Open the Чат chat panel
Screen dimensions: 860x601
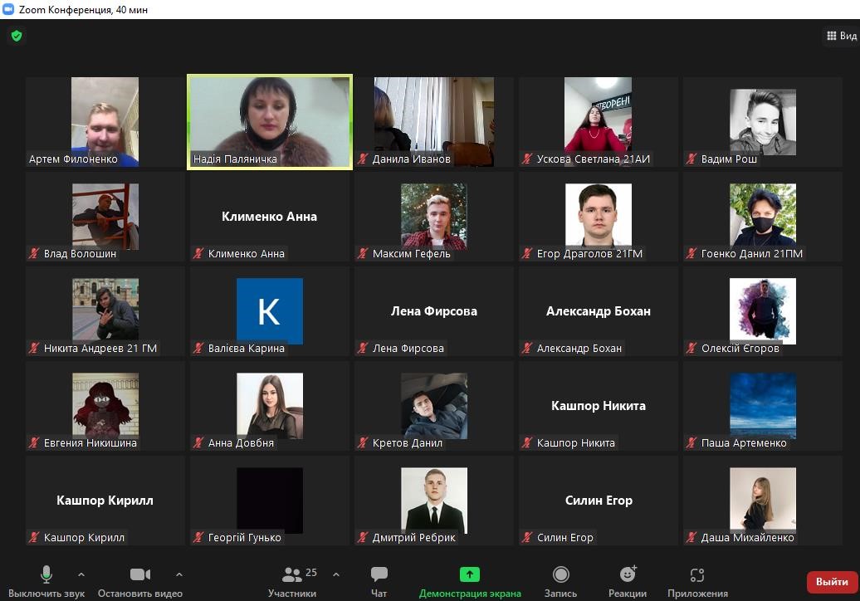(379, 582)
